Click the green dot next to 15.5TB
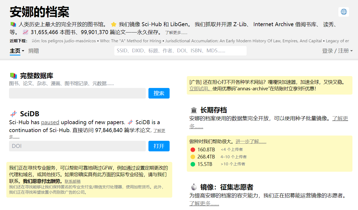The height and width of the screenshot is (210, 358). click(193, 164)
